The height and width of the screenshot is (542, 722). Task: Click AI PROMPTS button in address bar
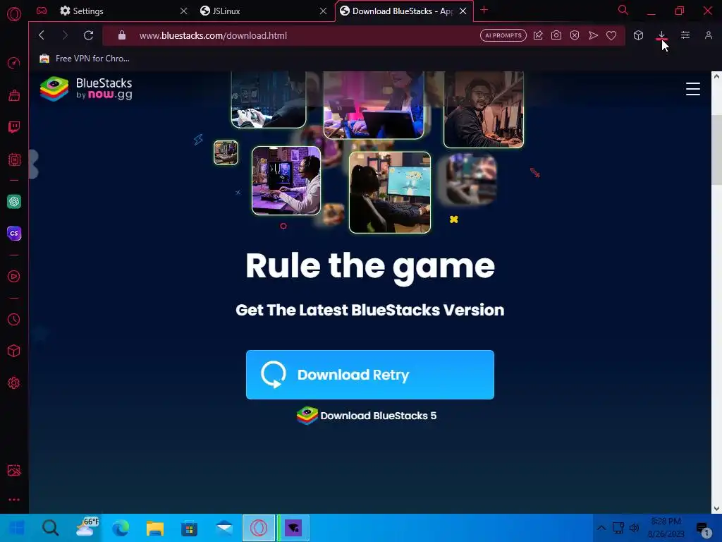coord(503,35)
